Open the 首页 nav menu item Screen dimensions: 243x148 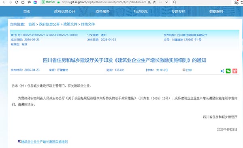pyautogui.click(x=27, y=11)
